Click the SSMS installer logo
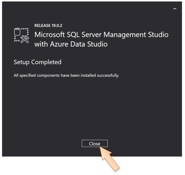 coord(21,36)
